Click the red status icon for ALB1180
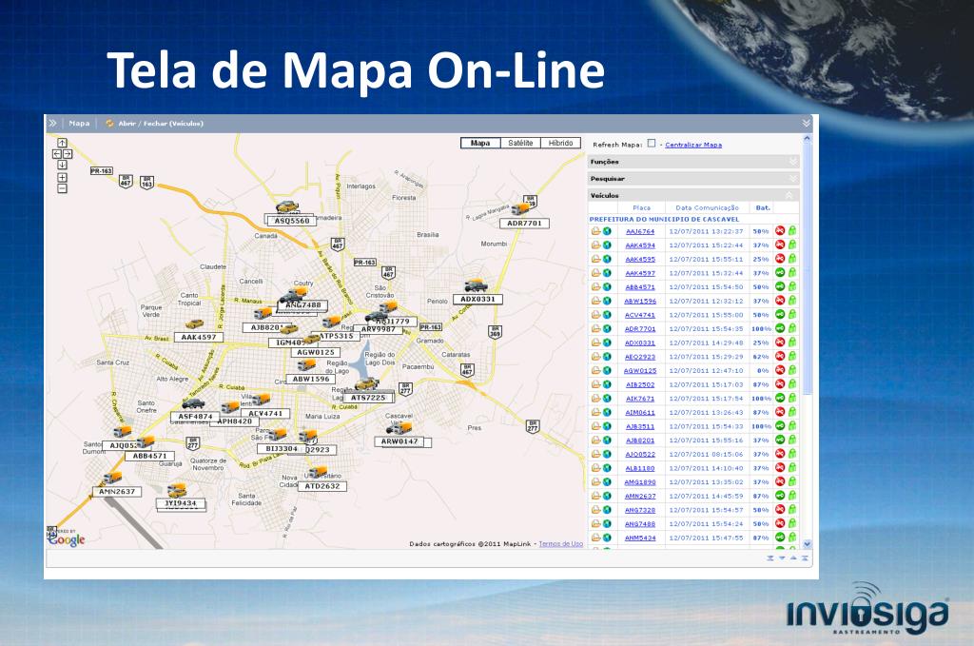 pos(780,468)
